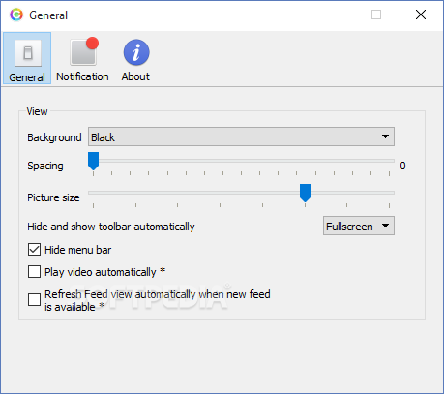Screen dimensions: 444x394
Task: Click the app logo in title bar
Action: [x=16, y=15]
